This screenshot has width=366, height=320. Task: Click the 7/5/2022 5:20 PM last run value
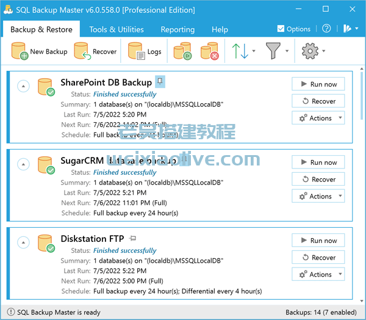[120, 114]
